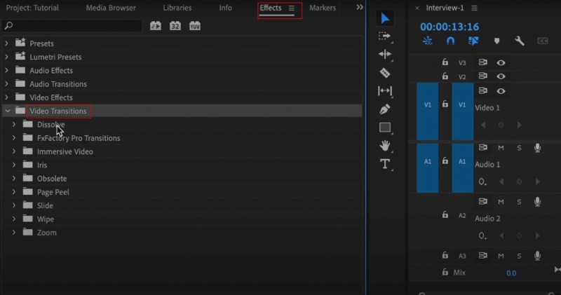Image resolution: width=561 pixels, height=295 pixels.
Task: Click the Accelerated Effects filter icon
Action: (x=155, y=26)
